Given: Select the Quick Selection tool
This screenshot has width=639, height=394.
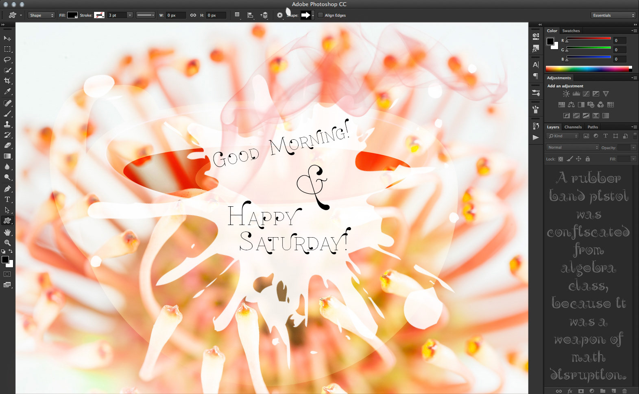Looking at the screenshot, I should [7, 70].
